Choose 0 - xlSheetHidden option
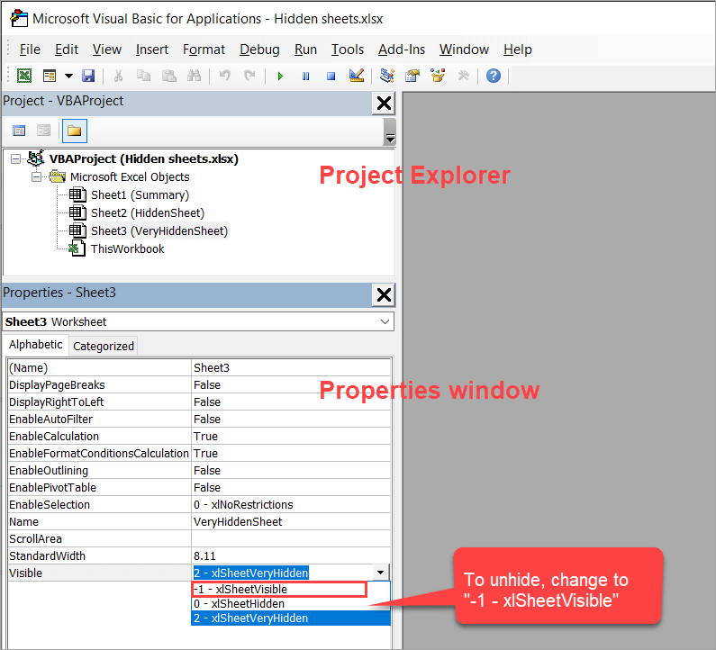Viewport: 716px width, 650px height. click(x=291, y=603)
